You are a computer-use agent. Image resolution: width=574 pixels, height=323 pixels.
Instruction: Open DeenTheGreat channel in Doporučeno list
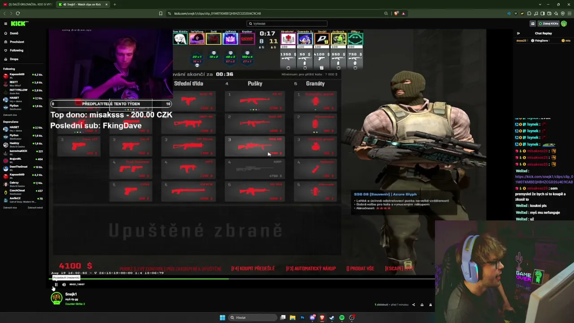point(22,168)
